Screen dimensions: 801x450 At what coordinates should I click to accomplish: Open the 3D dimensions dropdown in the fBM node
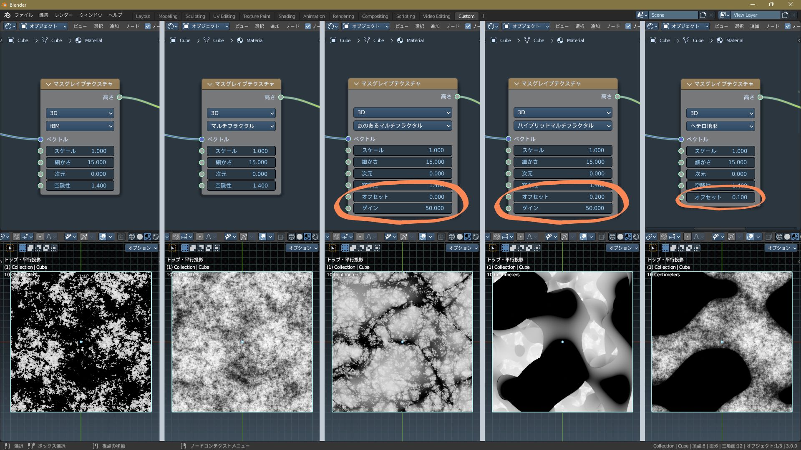(x=80, y=113)
